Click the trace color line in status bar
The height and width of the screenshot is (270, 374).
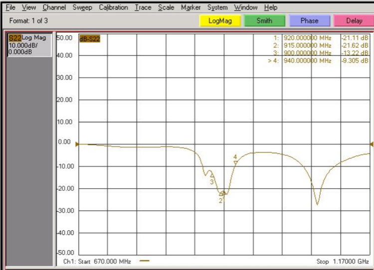click(x=145, y=261)
